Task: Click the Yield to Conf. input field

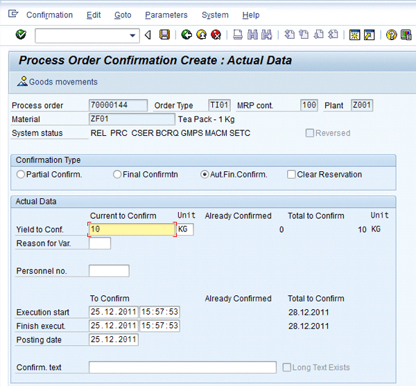Action: 132,229
